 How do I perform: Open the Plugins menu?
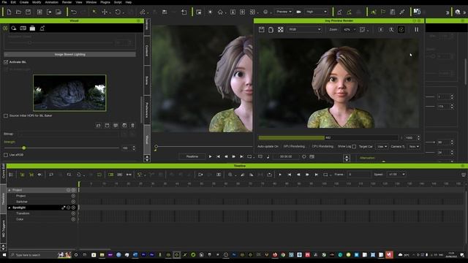pyautogui.click(x=105, y=2)
